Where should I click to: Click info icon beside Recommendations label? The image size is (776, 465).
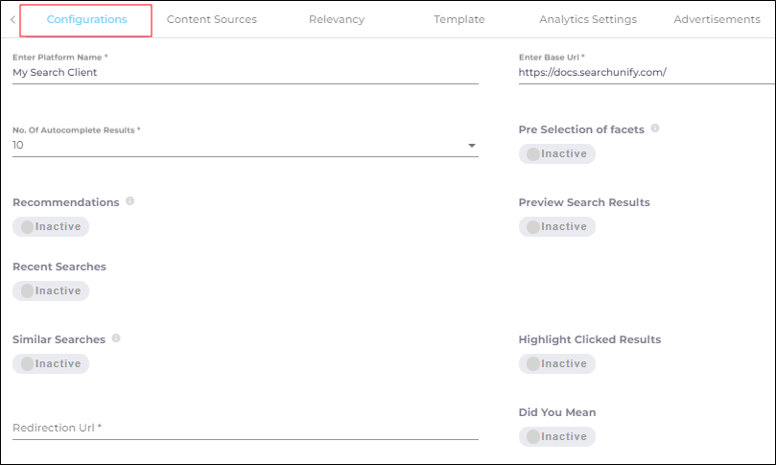tap(129, 201)
